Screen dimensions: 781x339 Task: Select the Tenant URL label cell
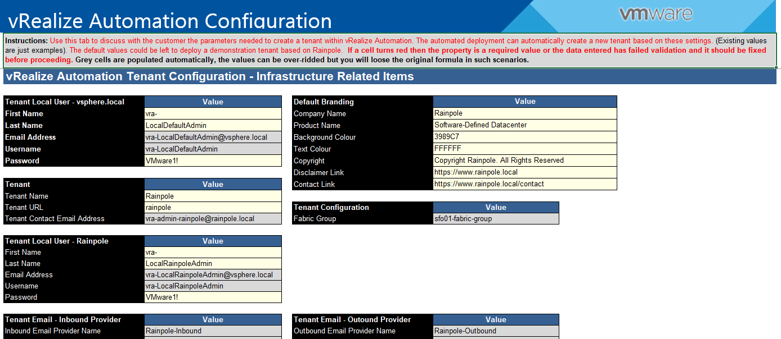click(x=74, y=208)
